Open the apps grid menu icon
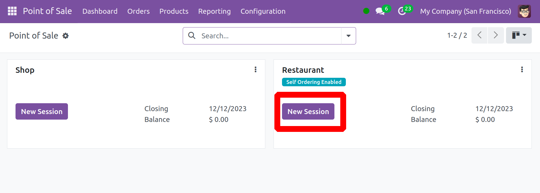540x193 pixels. pyautogui.click(x=12, y=11)
